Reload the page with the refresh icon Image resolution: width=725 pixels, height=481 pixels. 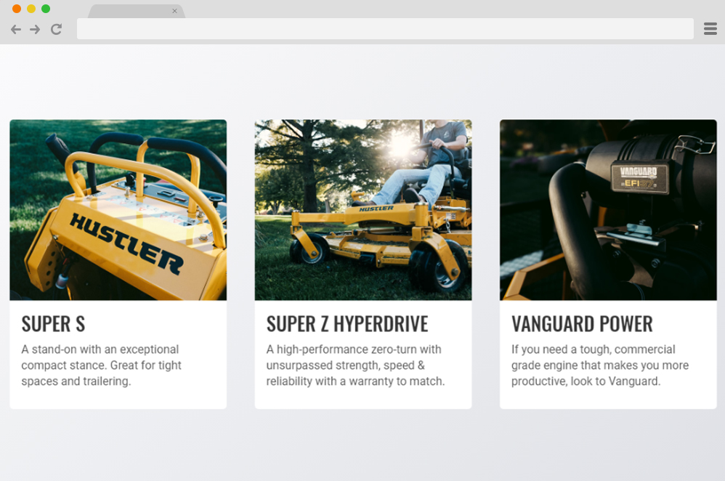57,30
